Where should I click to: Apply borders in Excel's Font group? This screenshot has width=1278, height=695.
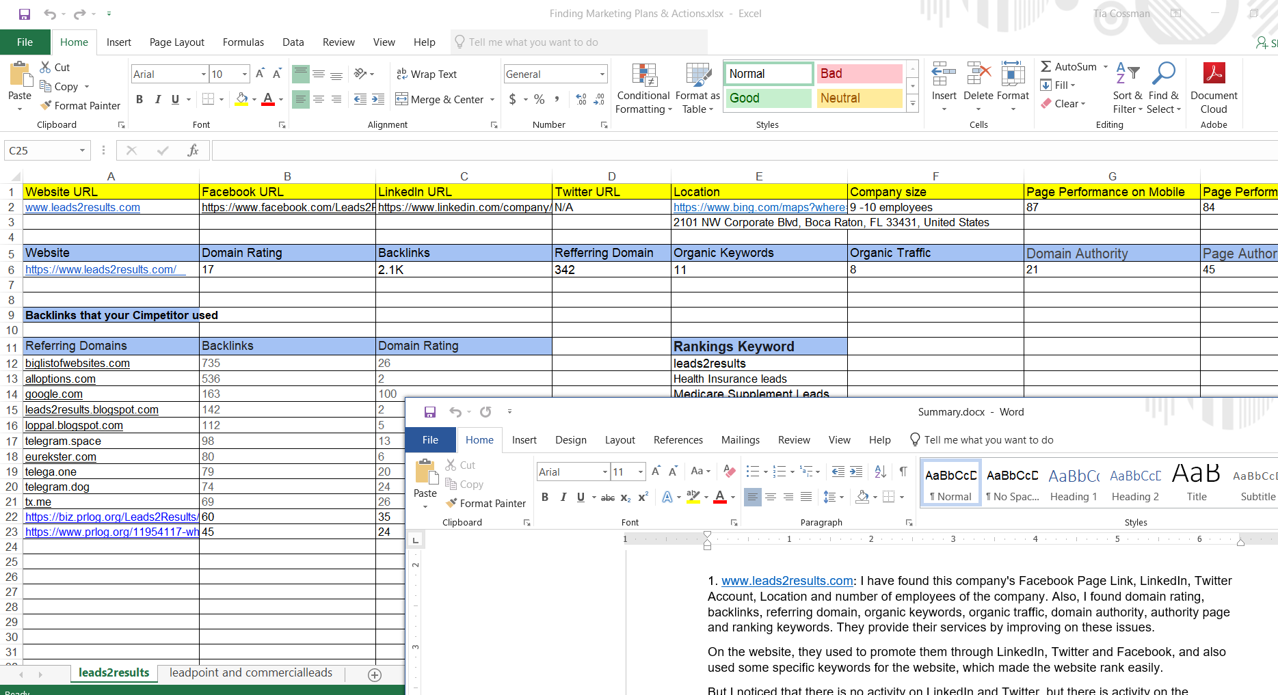209,99
